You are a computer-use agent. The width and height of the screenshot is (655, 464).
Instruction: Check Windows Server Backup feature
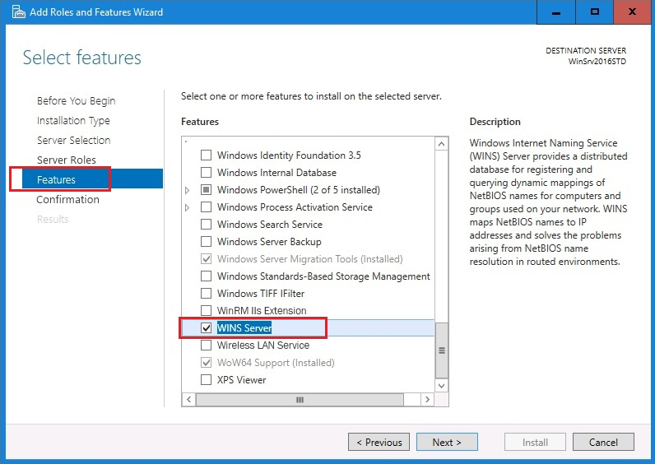(207, 242)
